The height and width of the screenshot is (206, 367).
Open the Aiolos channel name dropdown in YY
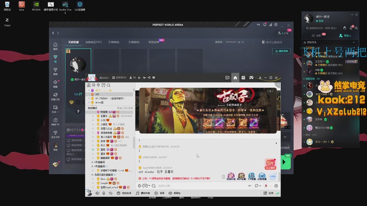click(104, 78)
